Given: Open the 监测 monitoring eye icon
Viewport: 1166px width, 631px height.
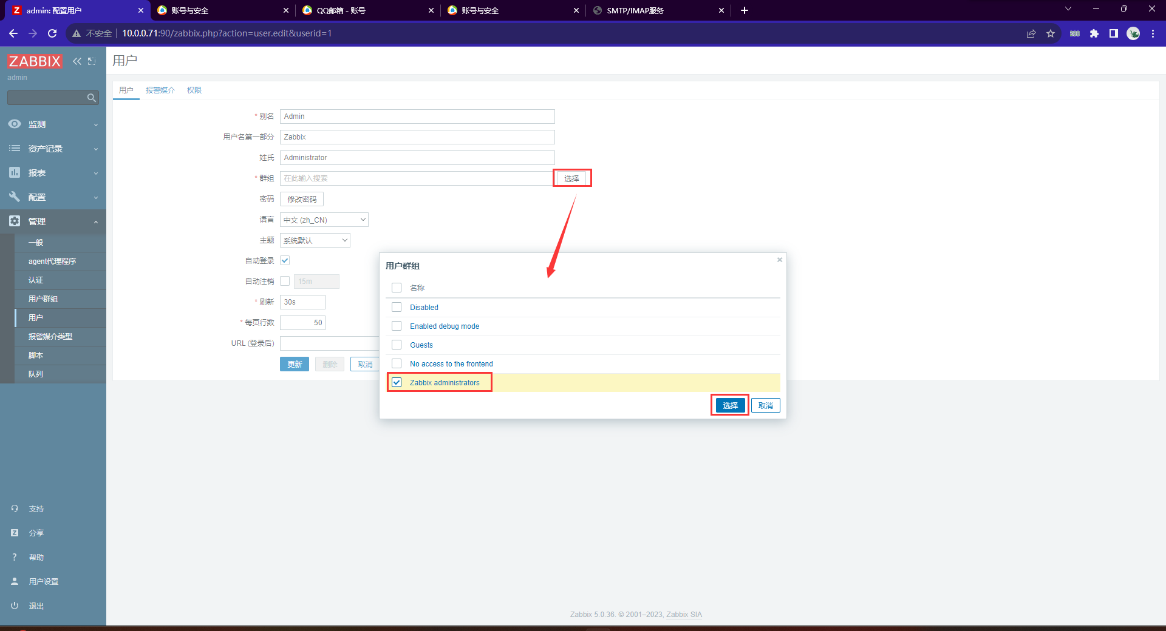Looking at the screenshot, I should click(x=15, y=124).
